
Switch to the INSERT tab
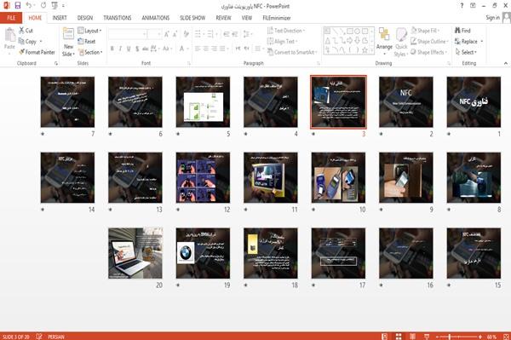pyautogui.click(x=60, y=18)
